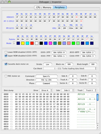101x134 pixels.
Task: Click the Phase field showing Command
Action: point(46,83)
